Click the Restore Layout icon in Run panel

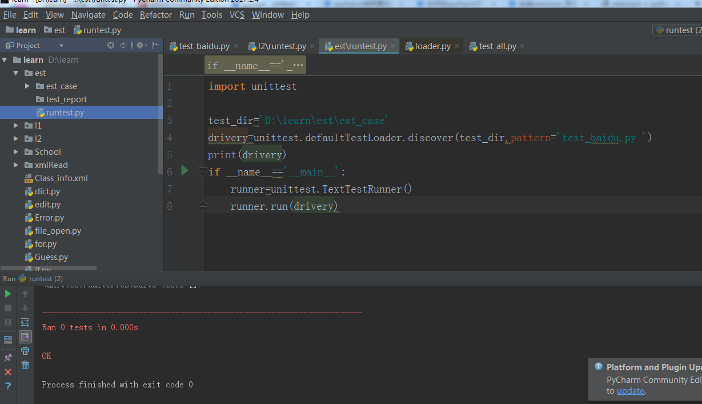[8, 339]
